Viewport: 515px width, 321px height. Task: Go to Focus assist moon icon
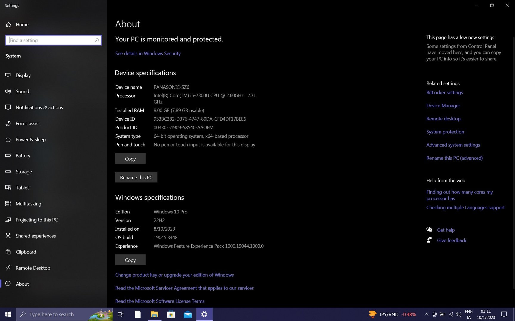point(8,124)
